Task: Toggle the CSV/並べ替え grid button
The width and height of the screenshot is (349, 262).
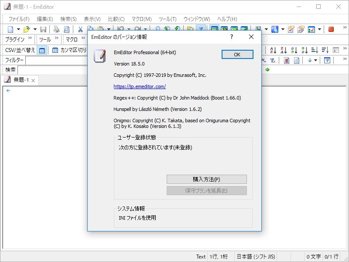Action: click(41, 50)
